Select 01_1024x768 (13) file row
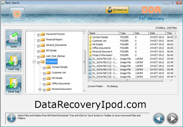Viewport: 183px width, 127px height. [131, 70]
